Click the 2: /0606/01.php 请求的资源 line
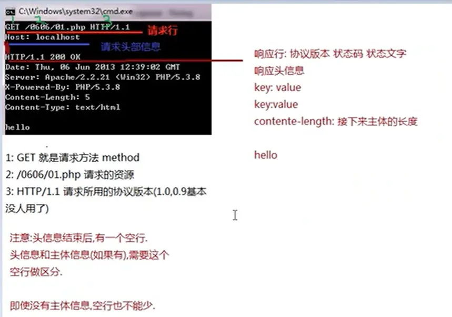 [x=70, y=174]
